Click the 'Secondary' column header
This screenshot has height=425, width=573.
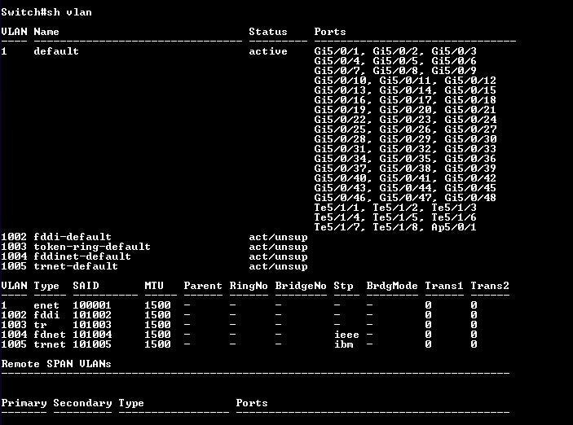[x=82, y=403]
